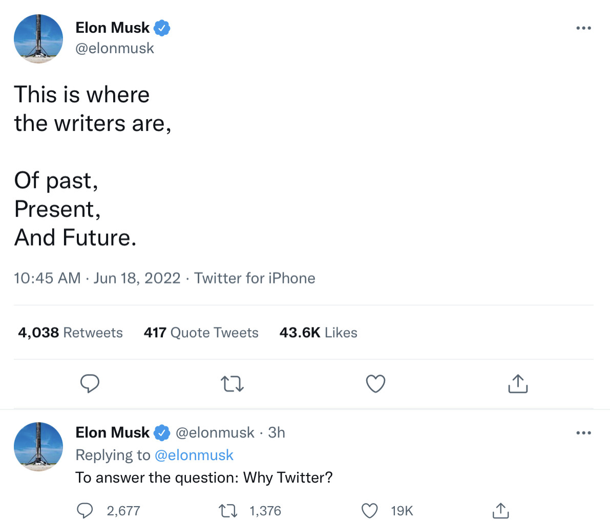
Task: Open the avatar on the reply tweet
Action: (x=38, y=446)
